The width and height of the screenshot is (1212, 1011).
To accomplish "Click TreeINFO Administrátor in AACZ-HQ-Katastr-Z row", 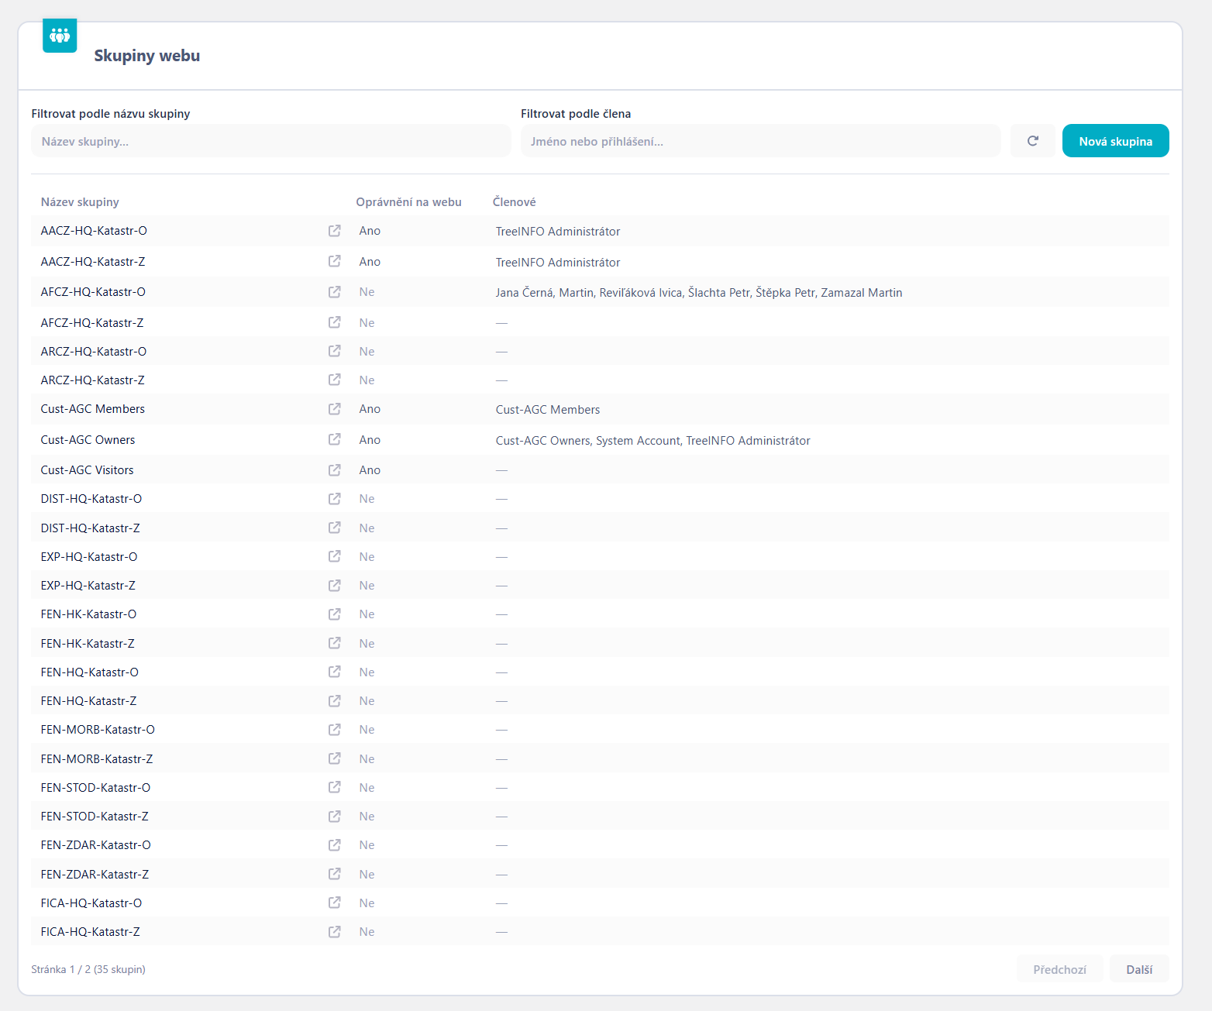I will 558,263.
